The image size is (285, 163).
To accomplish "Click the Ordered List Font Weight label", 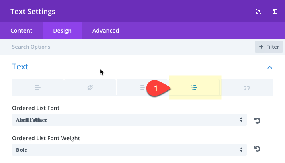I will (46, 138).
